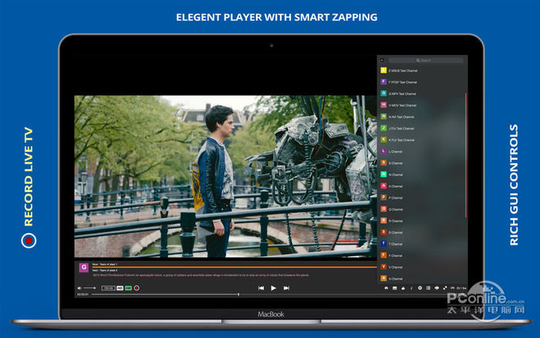Screen dimensions: 540x338
Task: Click the dark orange V channel icon
Action: [383, 267]
